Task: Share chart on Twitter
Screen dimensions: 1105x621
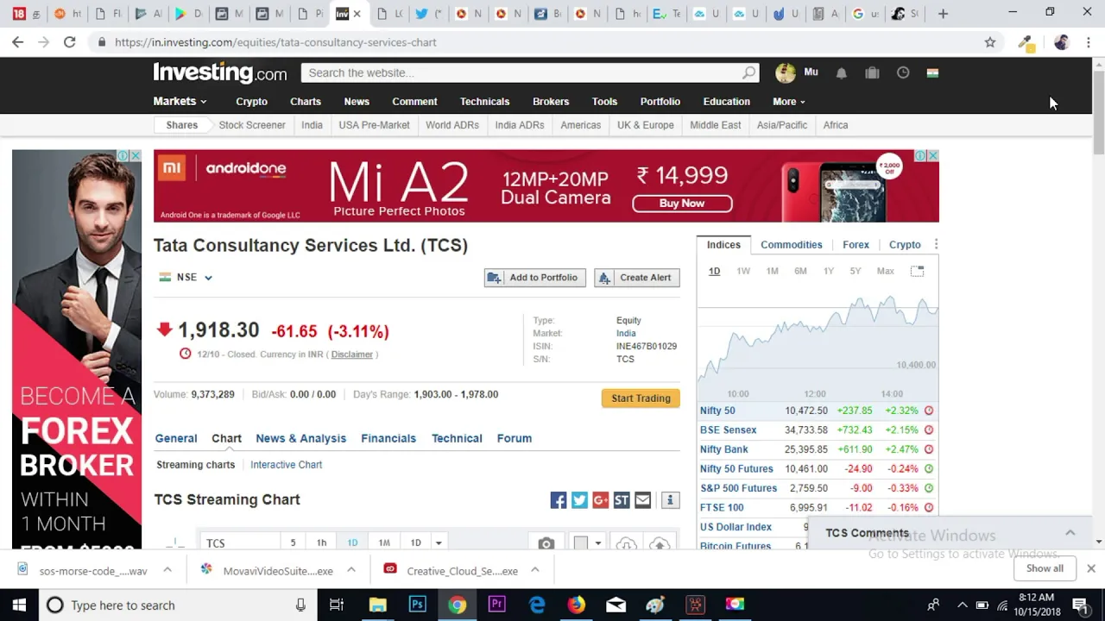Action: tap(579, 500)
